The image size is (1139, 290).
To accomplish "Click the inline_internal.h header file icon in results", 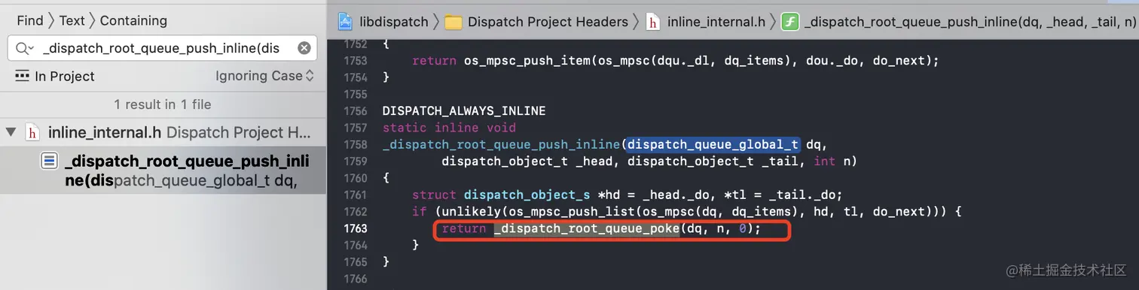I will point(32,133).
